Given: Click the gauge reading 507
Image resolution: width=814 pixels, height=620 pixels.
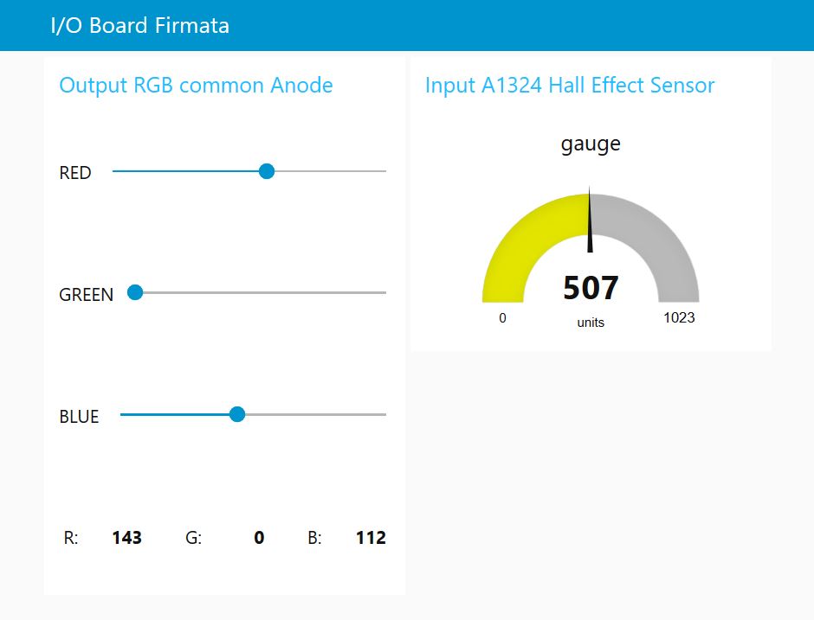Looking at the screenshot, I should pos(591,288).
